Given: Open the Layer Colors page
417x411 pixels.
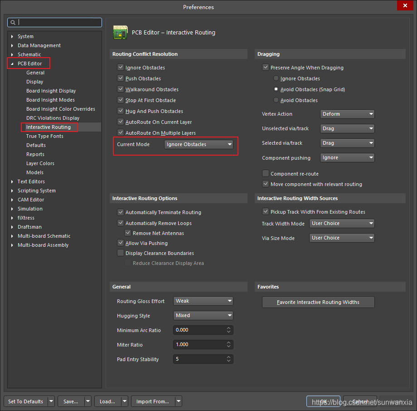Looking at the screenshot, I should tap(40, 163).
